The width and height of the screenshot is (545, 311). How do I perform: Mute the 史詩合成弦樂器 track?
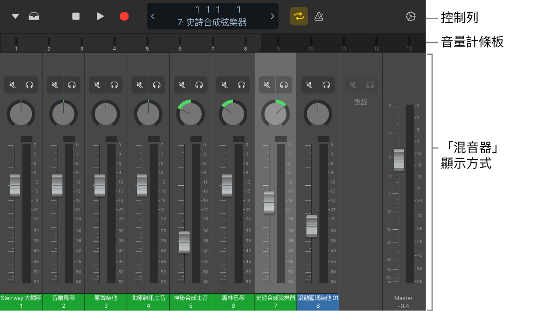tap(267, 84)
